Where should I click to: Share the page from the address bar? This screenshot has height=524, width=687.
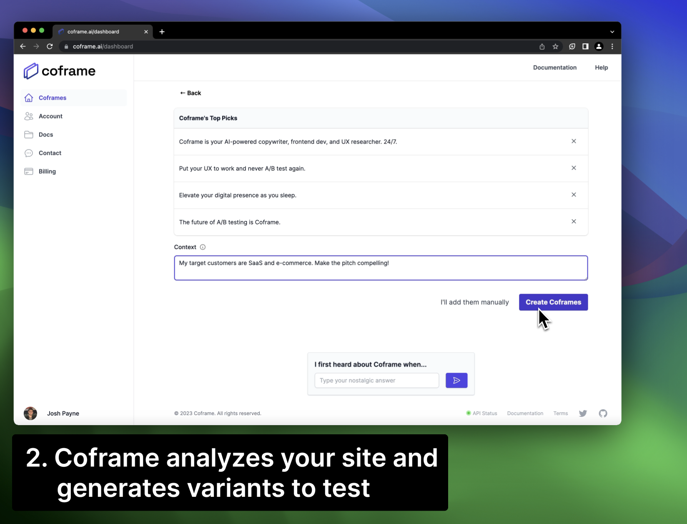(x=542, y=46)
